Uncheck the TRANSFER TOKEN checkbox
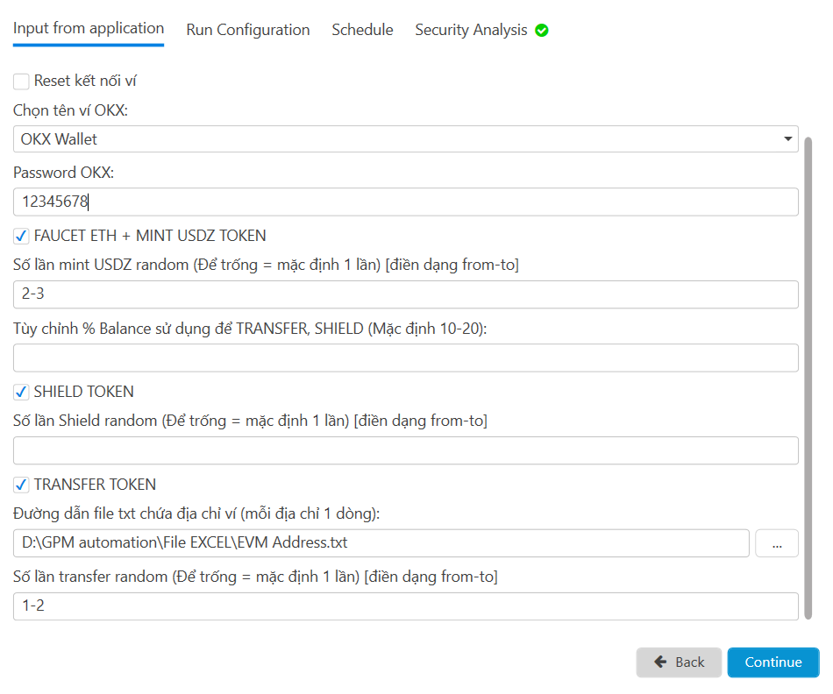 coord(21,485)
